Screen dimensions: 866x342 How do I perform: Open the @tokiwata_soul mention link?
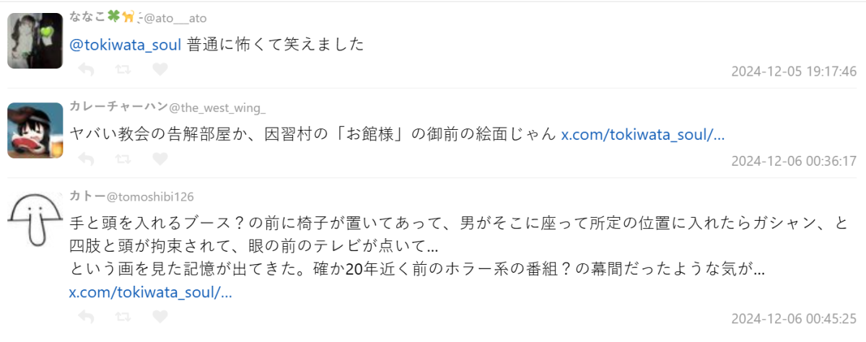[125, 45]
